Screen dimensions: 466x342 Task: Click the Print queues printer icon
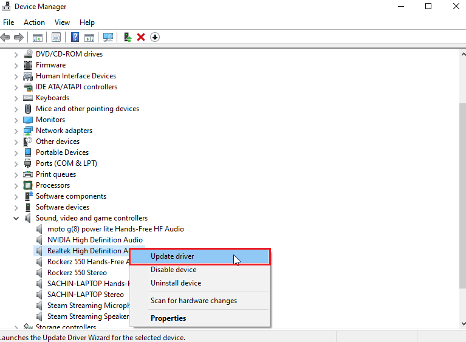pyautogui.click(x=28, y=174)
